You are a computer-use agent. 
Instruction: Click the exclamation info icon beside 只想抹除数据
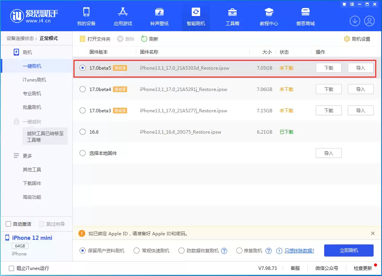tap(279, 250)
